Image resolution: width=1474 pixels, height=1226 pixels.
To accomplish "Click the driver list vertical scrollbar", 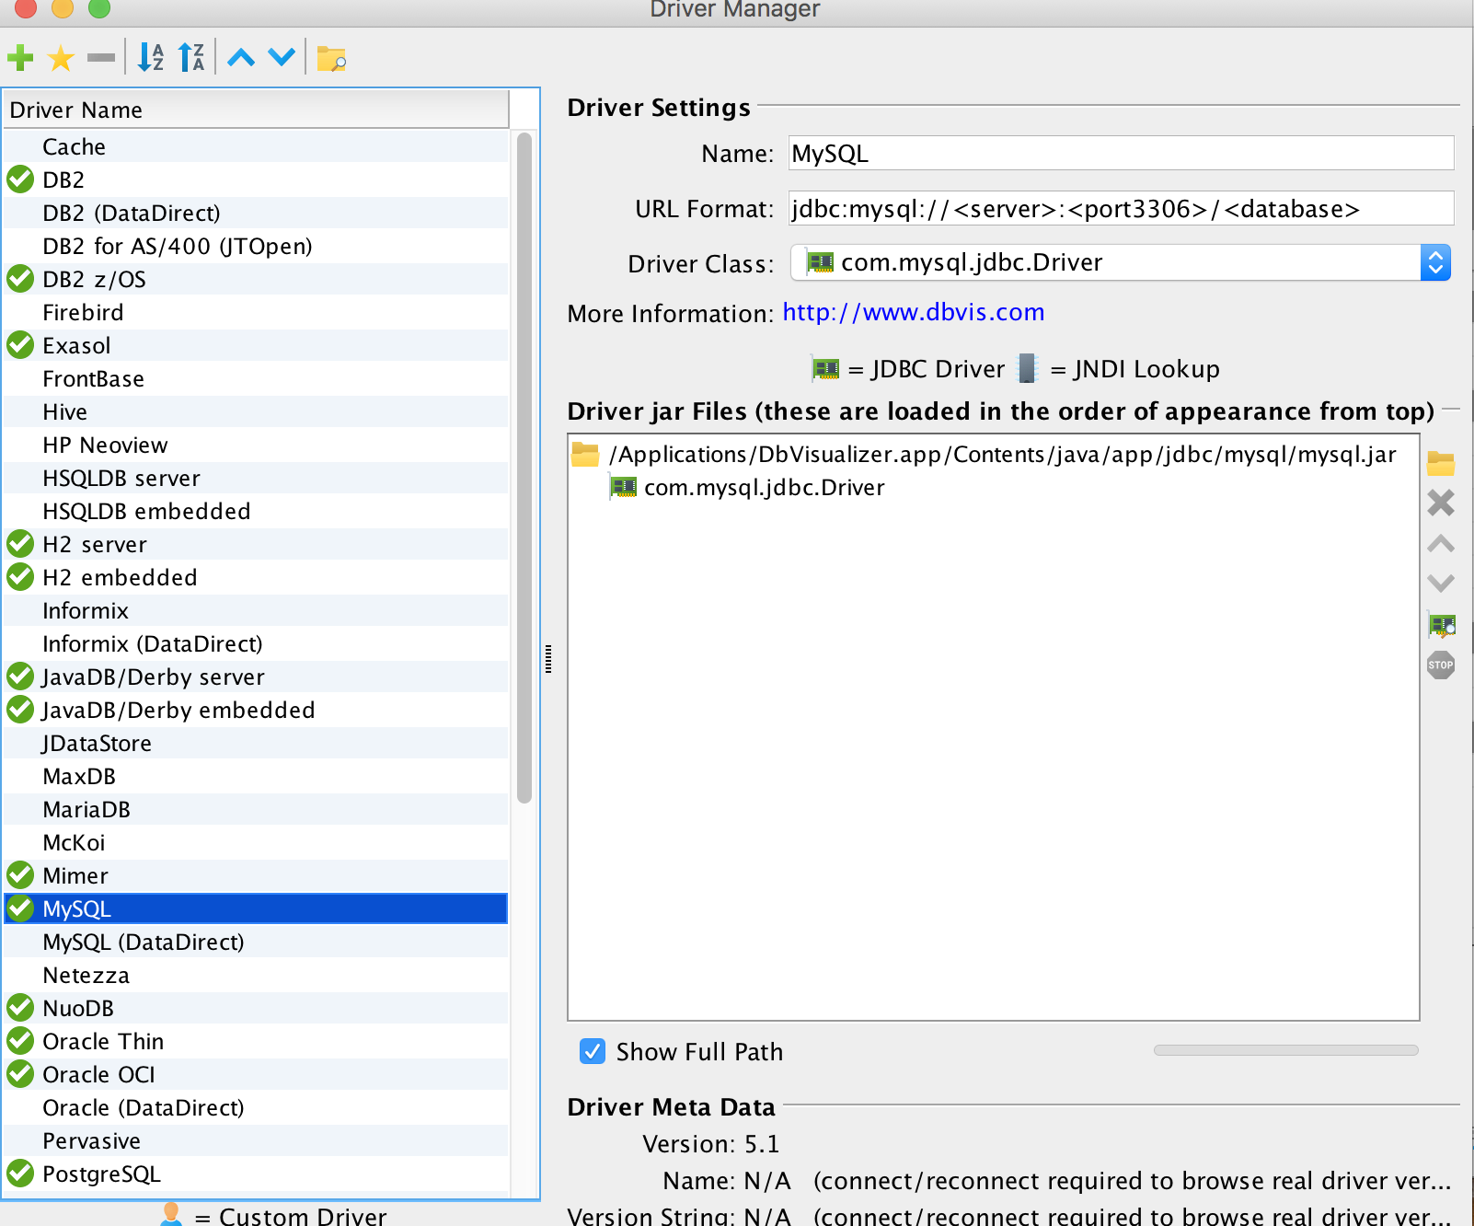I will pos(524,468).
